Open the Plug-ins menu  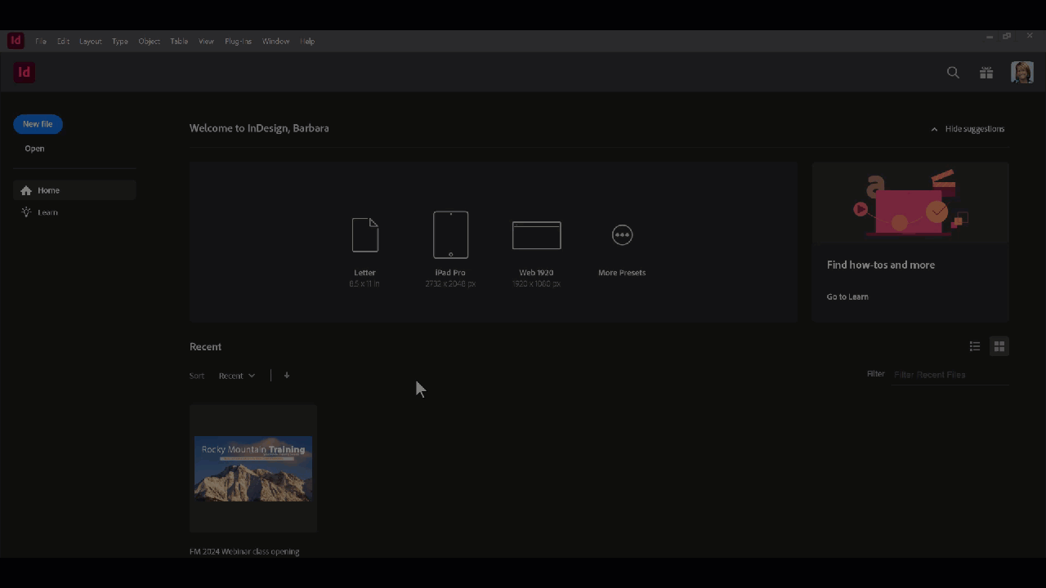pyautogui.click(x=238, y=41)
